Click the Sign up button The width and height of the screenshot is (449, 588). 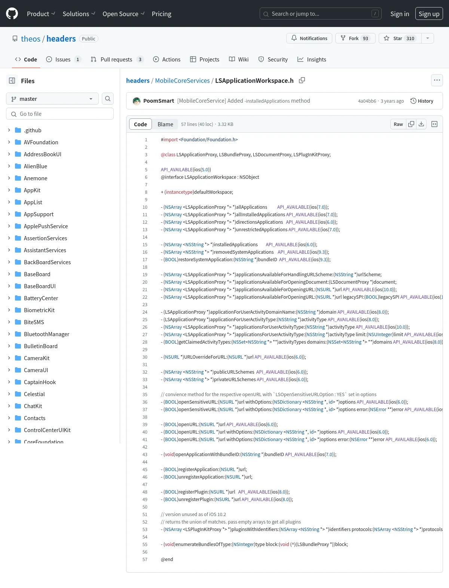[429, 14]
